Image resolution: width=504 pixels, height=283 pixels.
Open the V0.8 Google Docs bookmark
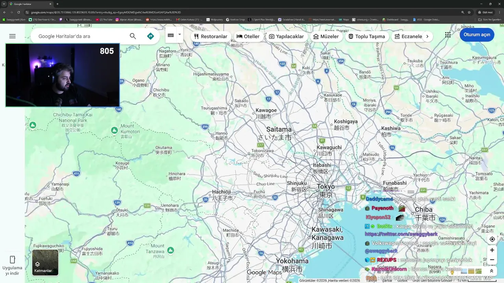coord(426,19)
